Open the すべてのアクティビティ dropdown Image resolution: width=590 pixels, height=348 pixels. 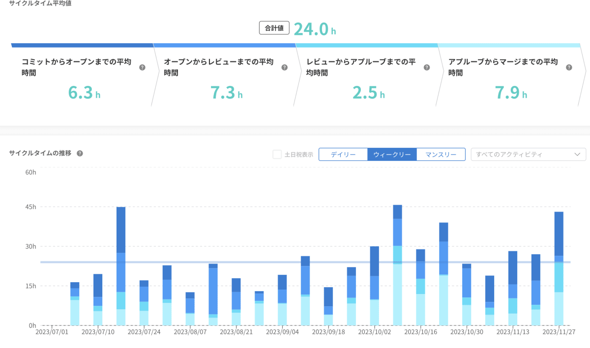529,154
